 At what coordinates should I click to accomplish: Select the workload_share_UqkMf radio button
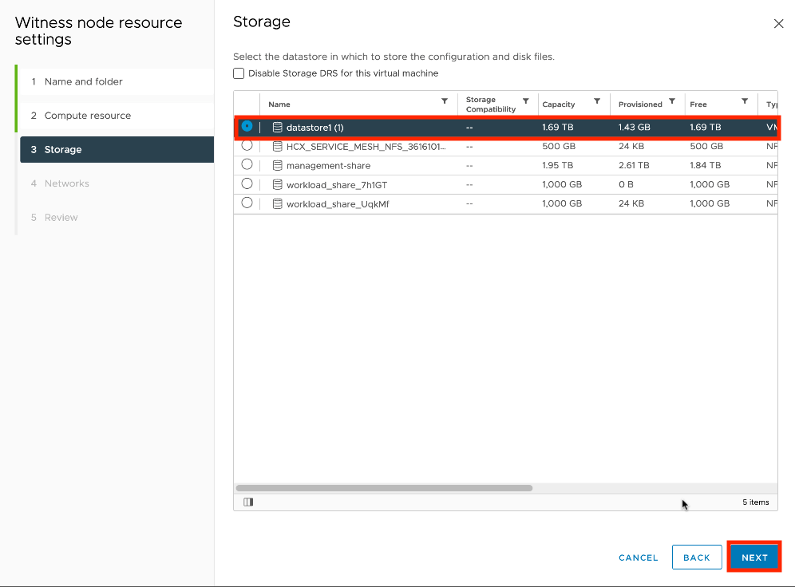pyautogui.click(x=247, y=203)
